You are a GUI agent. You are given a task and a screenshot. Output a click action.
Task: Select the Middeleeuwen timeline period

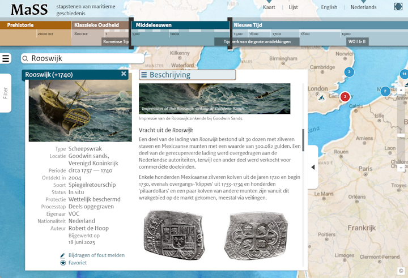(x=181, y=25)
